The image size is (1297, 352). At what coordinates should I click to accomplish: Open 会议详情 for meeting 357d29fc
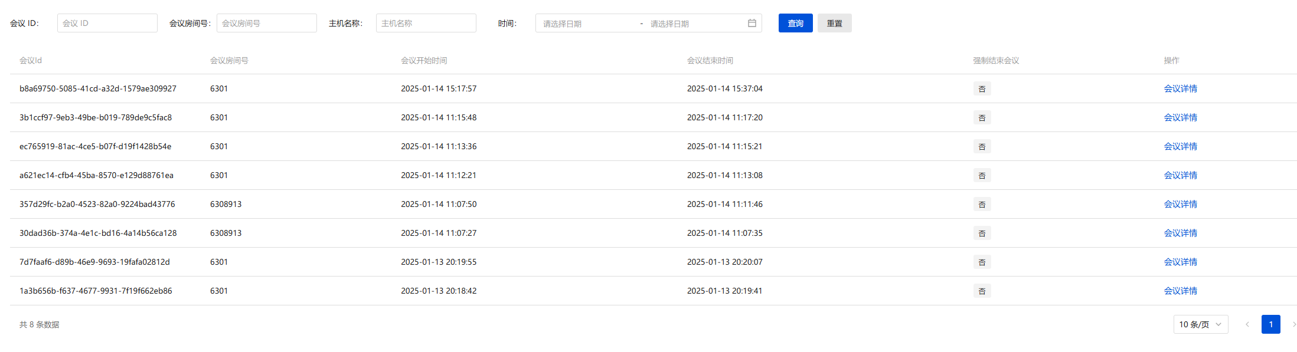[1180, 204]
